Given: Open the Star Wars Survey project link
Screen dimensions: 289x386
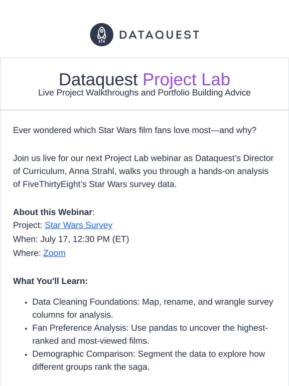Looking at the screenshot, I should coord(78,225).
